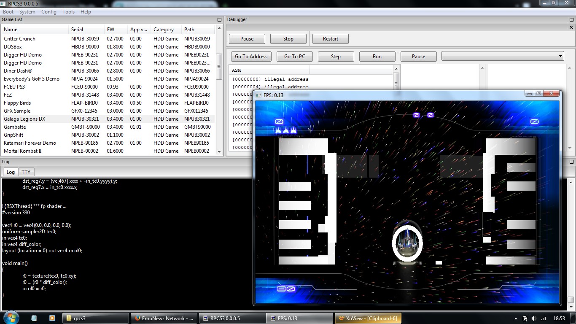The width and height of the screenshot is (576, 324).
Task: Select the Gambatte entry
Action: pyautogui.click(x=108, y=127)
